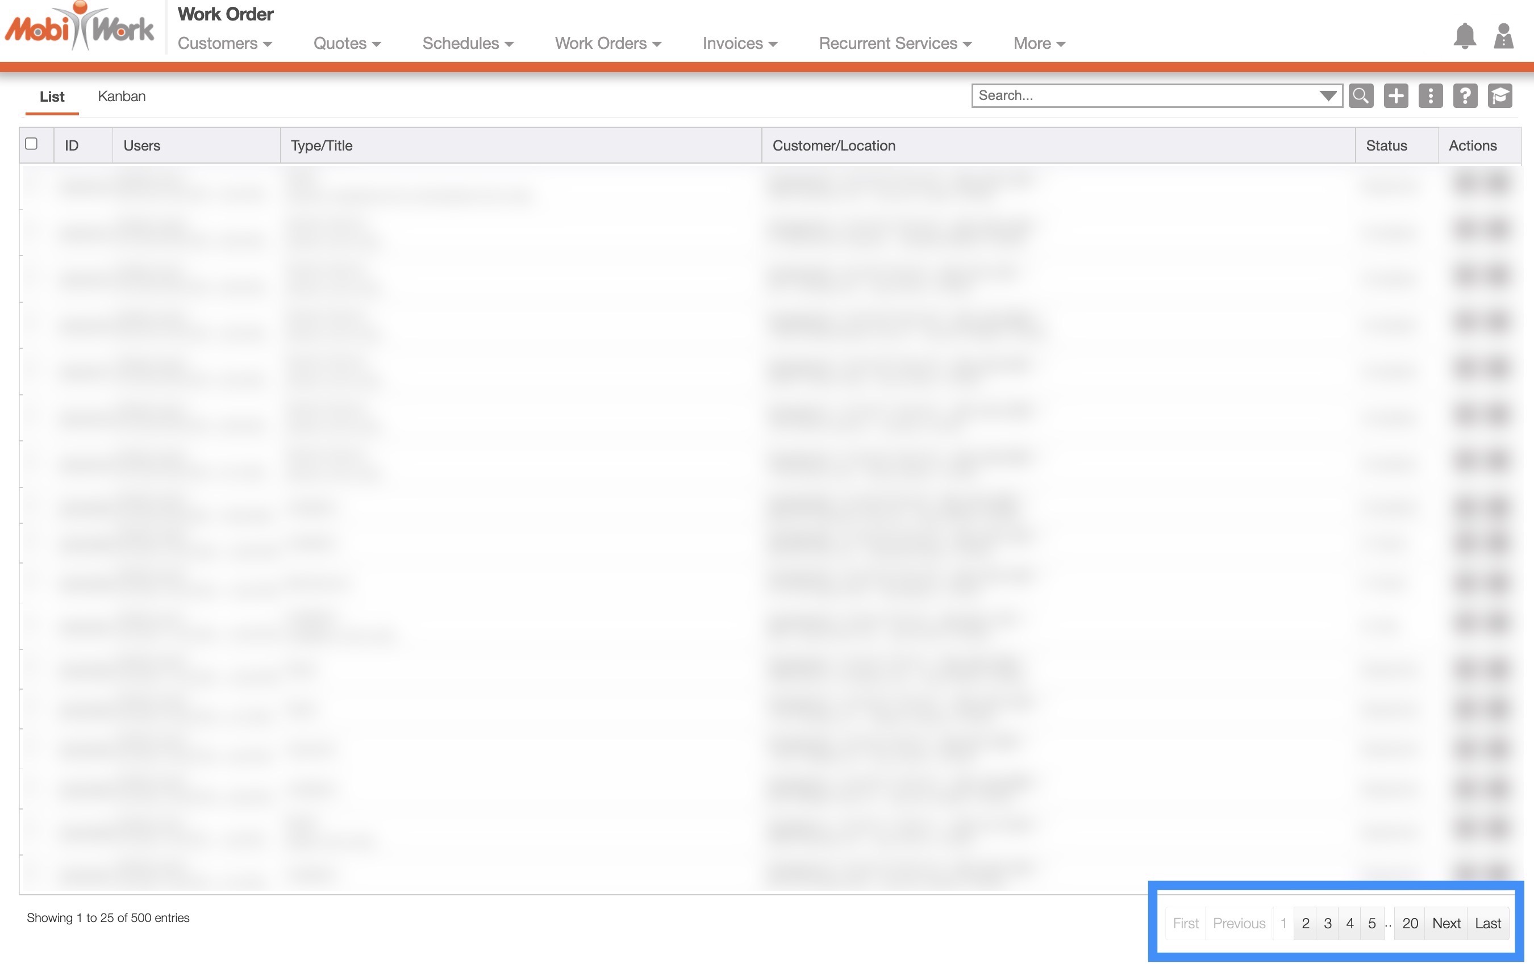Screen dimensions: 1534x976
Task: Click the question mark help icon
Action: pyautogui.click(x=1465, y=95)
